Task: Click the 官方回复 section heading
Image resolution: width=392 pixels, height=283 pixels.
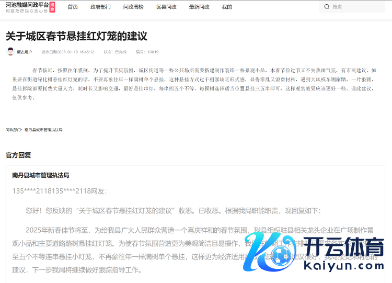Action: pos(18,155)
